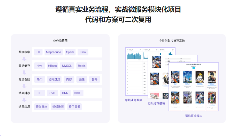Click the ETL tag in 数据收集 row
Image resolution: width=236 pixels, height=136 pixels.
(38, 52)
